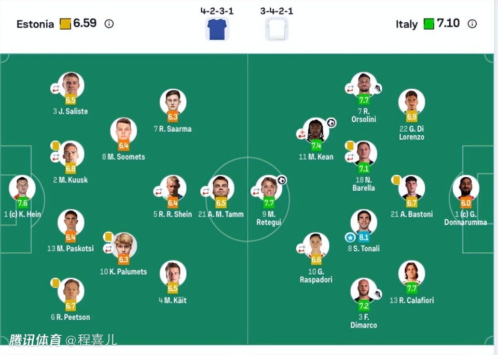This screenshot has height=355, width=498.
Task: Select the blue 4-2-3-1 jersey icon
Action: pos(216,29)
